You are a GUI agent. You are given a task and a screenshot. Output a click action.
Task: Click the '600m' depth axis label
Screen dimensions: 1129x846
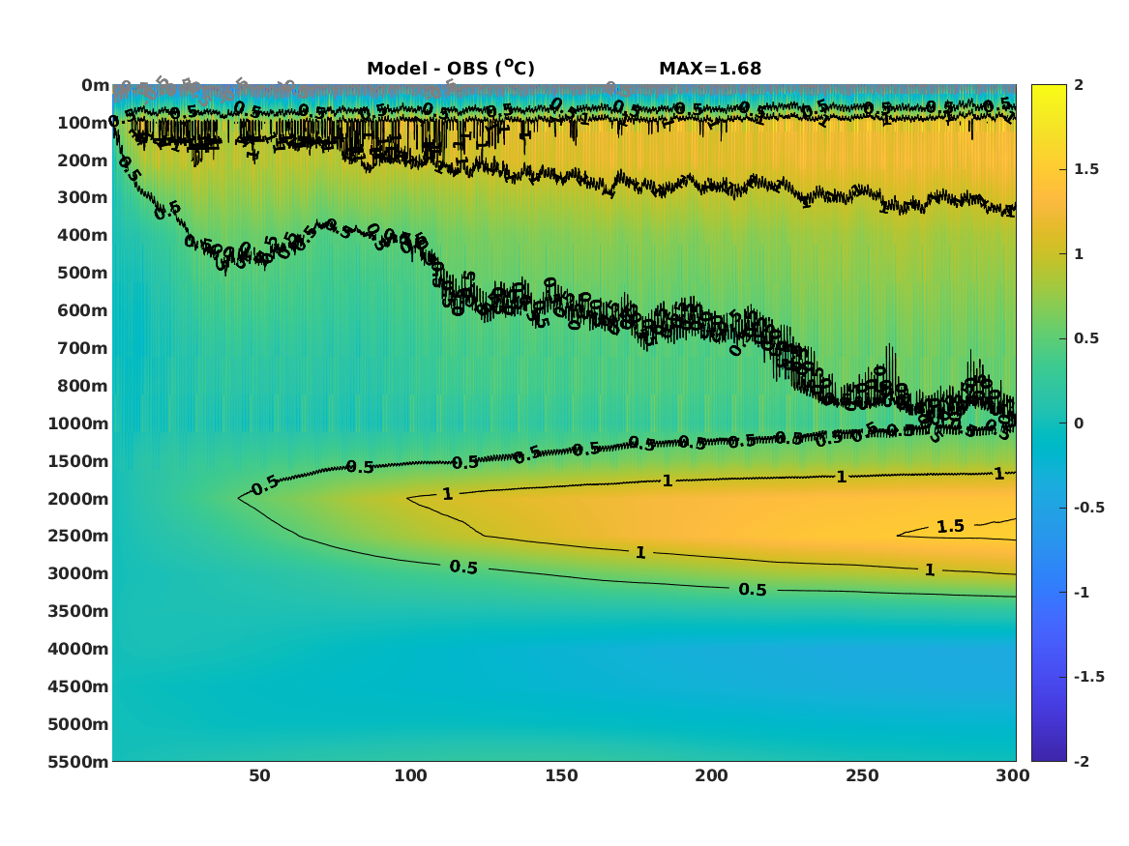[83, 310]
